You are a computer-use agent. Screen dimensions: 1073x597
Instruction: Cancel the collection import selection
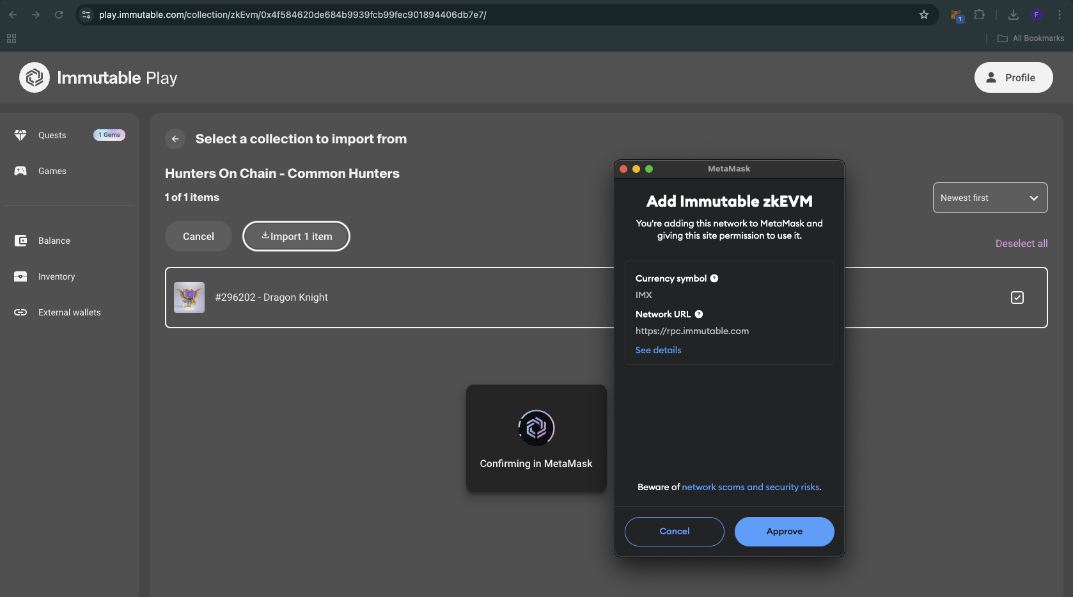(198, 236)
